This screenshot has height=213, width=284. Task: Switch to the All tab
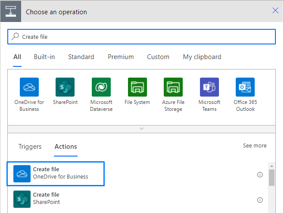point(17,57)
